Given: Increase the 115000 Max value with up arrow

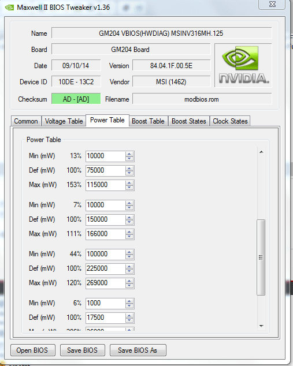Looking at the screenshot, I should point(129,182).
